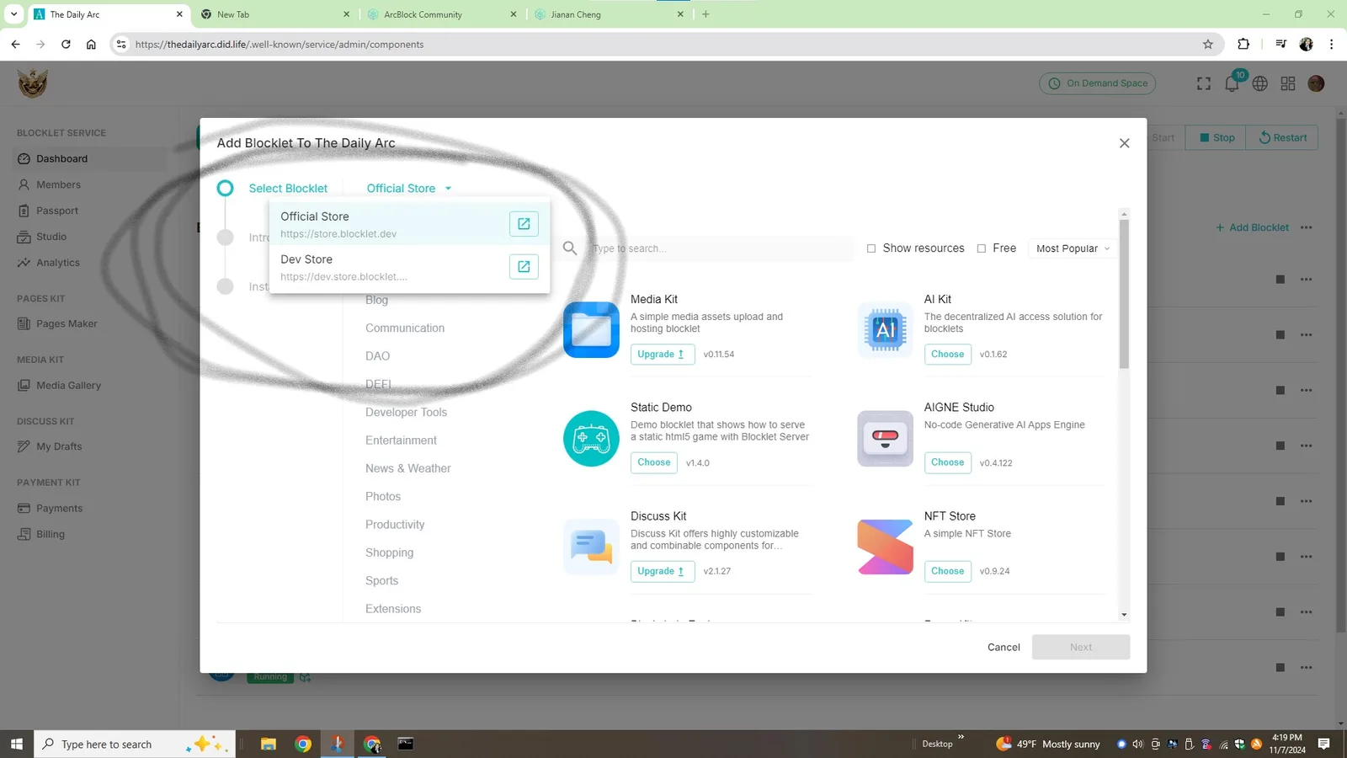The width and height of the screenshot is (1347, 758).
Task: Collapse the Official Store dropdown
Action: tap(409, 189)
